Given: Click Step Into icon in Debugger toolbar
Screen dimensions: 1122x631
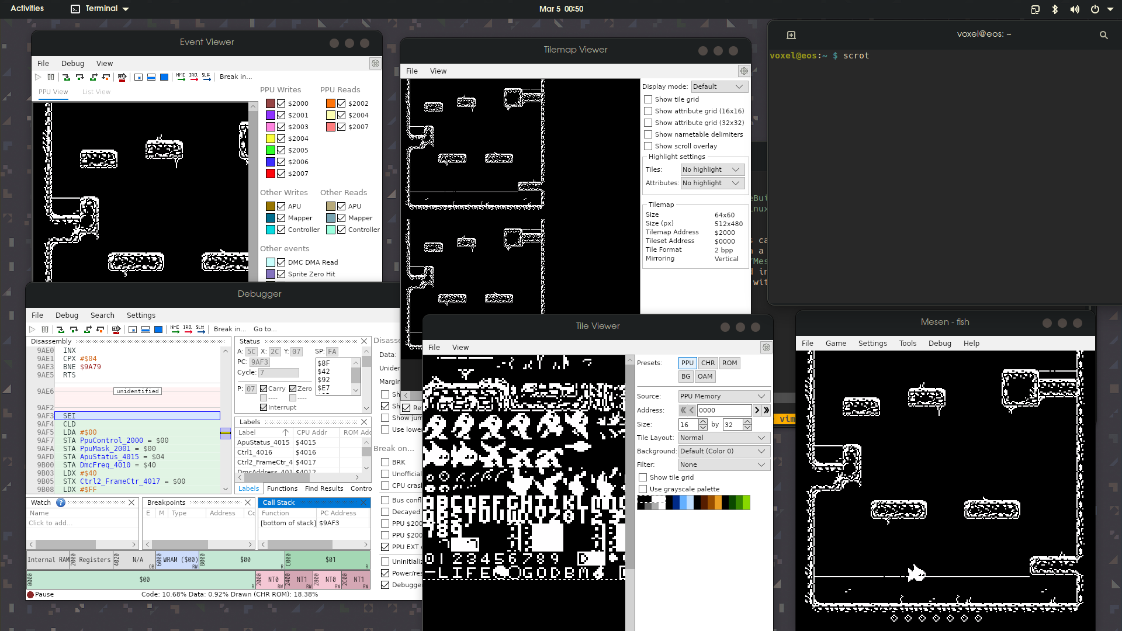Looking at the screenshot, I should (61, 330).
